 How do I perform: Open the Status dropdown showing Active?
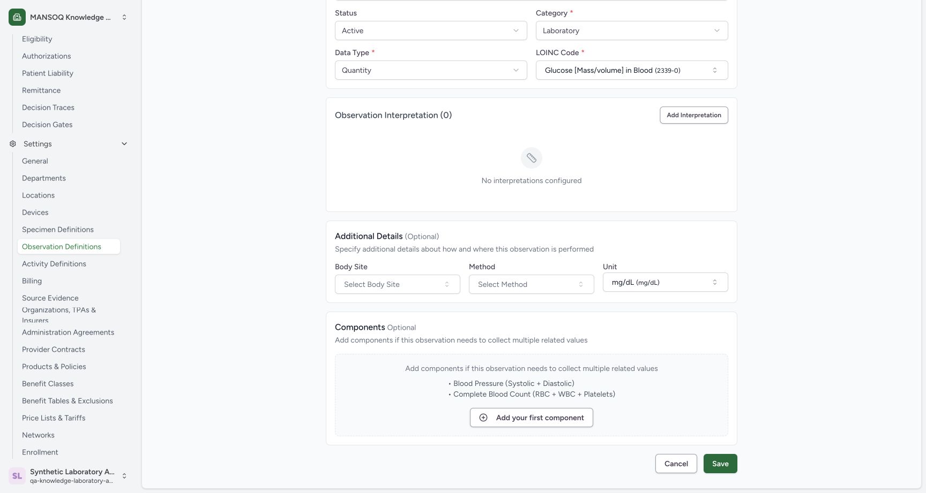431,31
